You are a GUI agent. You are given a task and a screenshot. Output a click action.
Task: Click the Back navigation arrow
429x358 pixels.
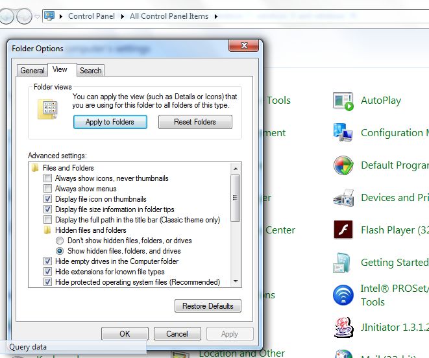point(5,16)
